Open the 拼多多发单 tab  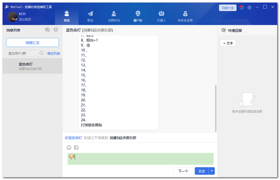coord(185,16)
